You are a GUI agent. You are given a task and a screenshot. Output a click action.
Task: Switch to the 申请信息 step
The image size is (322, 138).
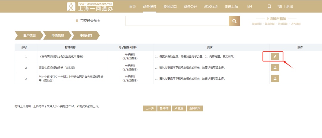click(x=57, y=35)
